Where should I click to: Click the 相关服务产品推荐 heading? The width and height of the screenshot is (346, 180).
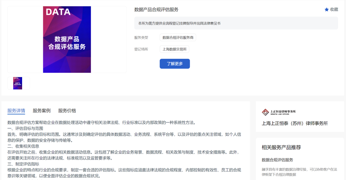pyautogui.click(x=281, y=147)
